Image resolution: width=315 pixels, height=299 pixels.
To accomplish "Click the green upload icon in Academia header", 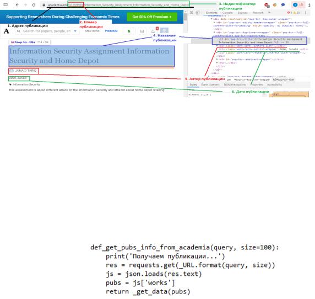I will [129, 31].
